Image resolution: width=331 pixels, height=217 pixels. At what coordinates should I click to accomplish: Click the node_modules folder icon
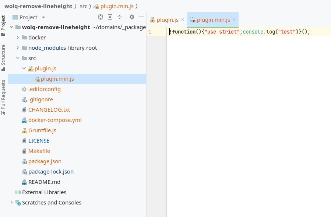pos(24,48)
